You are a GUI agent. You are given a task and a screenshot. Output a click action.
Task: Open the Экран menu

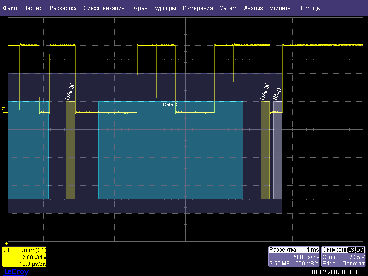pyautogui.click(x=139, y=8)
